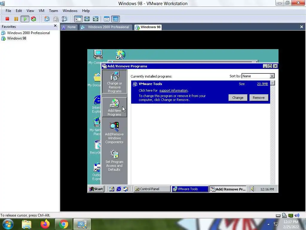Click the hard disk status icon
This screenshot has width=306, height=230.
click(278, 216)
